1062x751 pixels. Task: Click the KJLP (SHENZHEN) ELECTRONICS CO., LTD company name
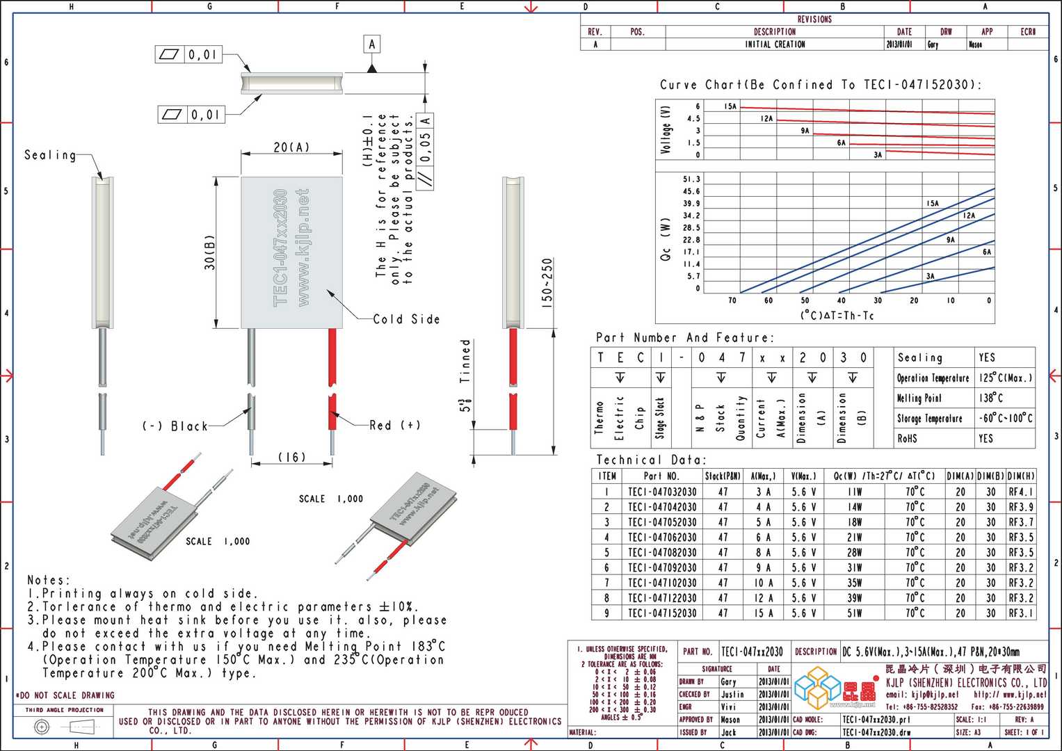(x=966, y=682)
